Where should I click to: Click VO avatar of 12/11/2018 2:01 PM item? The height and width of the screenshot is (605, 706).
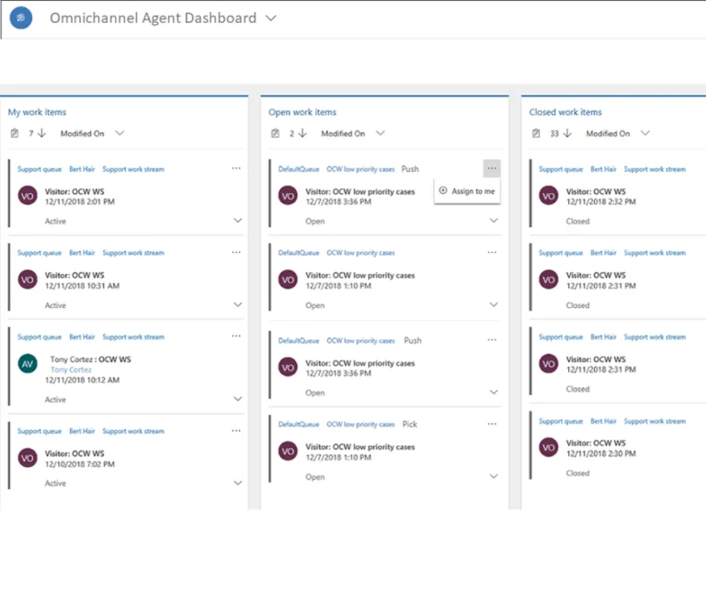click(x=28, y=196)
